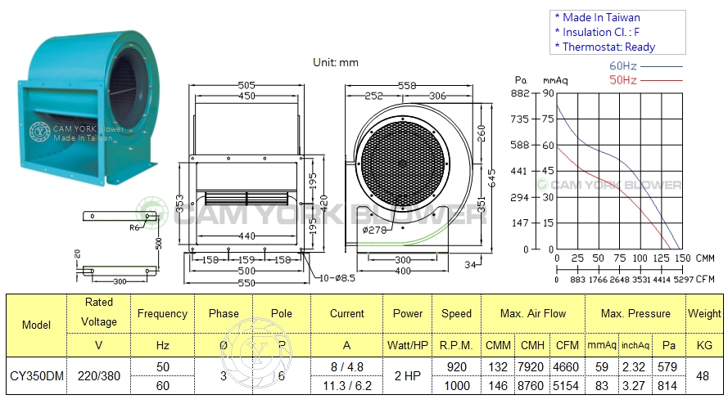Click the 645 height dimension
Image resolution: width=728 pixels, height=404 pixels.
[492, 178]
